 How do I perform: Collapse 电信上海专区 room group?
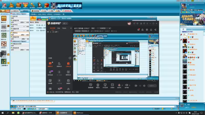coord(20,14)
